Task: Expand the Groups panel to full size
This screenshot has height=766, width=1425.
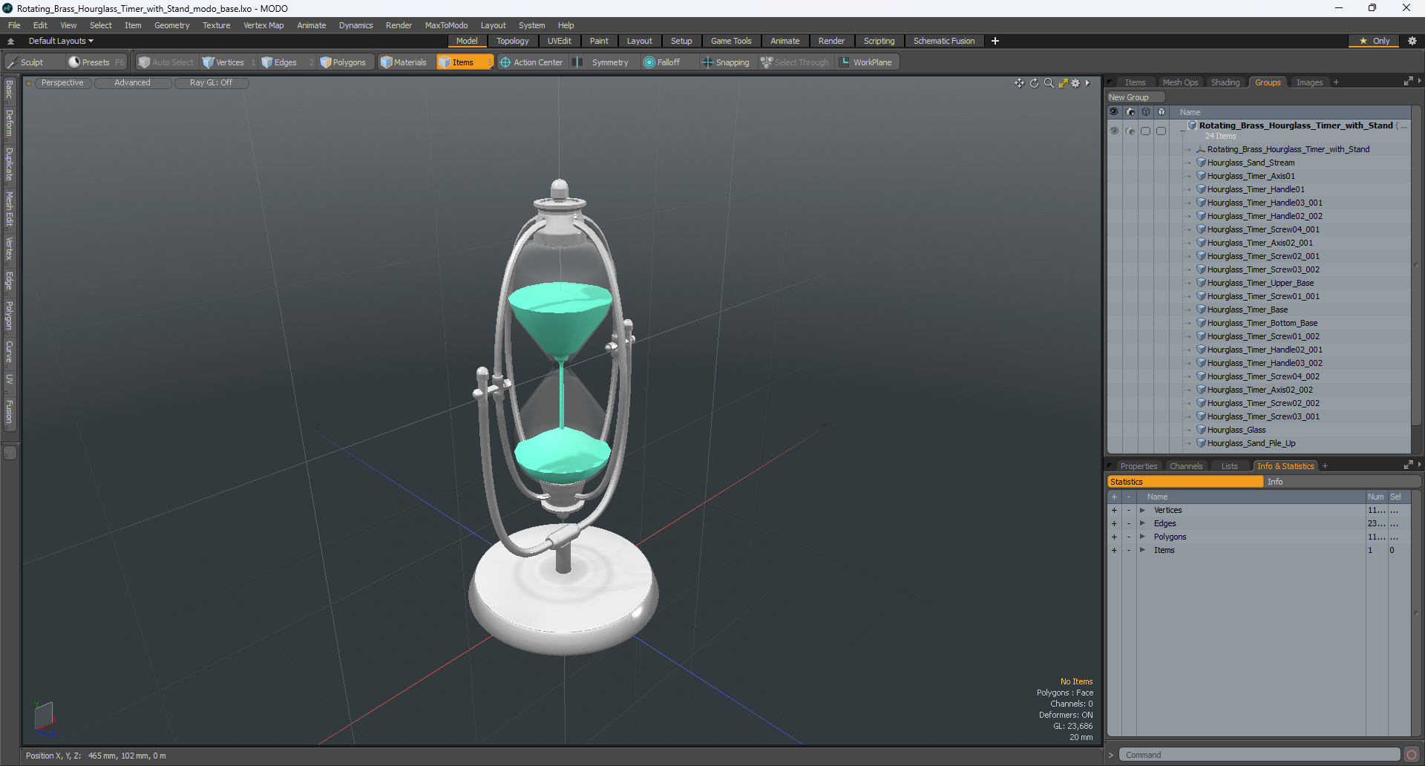Action: point(1408,82)
